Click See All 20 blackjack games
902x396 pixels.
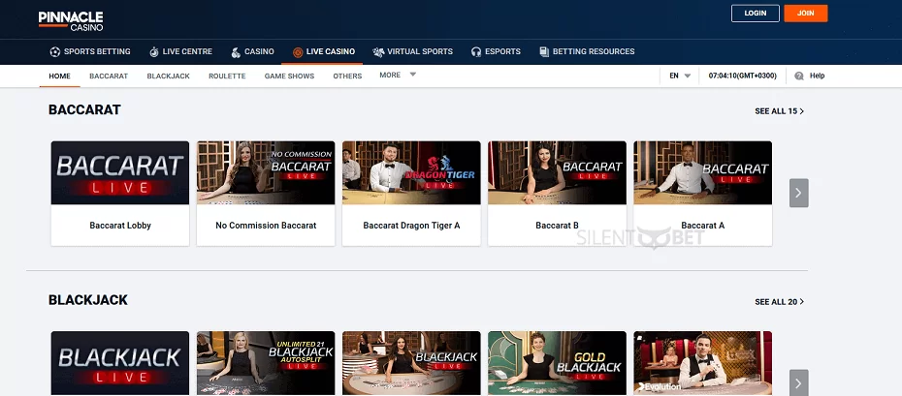[x=779, y=302]
